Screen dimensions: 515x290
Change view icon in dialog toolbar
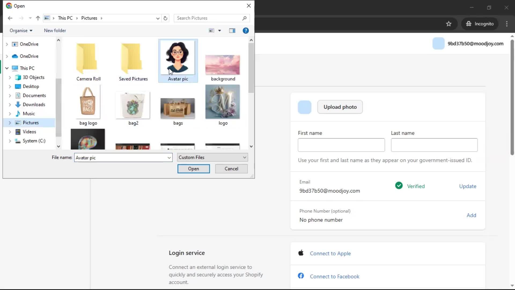pyautogui.click(x=212, y=31)
